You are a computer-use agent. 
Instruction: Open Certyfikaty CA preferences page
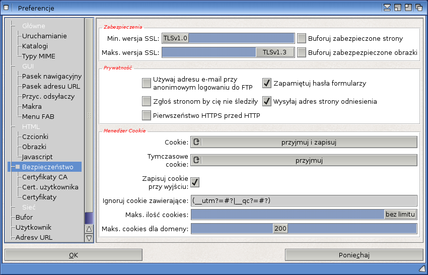pos(45,177)
